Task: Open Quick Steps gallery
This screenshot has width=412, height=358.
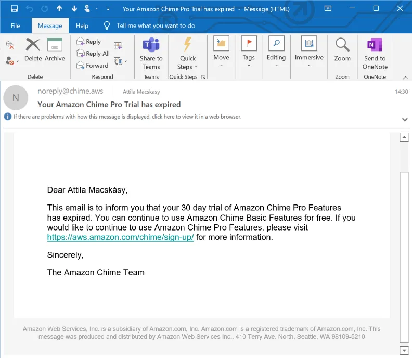Action: pos(188,54)
